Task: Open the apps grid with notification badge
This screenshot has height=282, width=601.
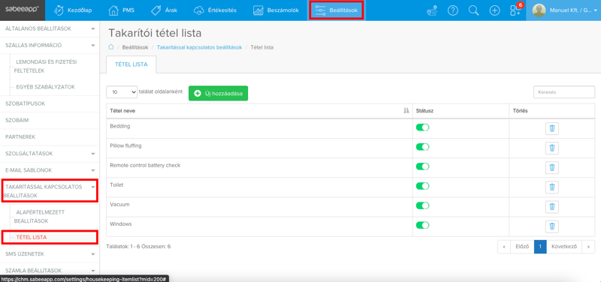Action: tap(516, 10)
